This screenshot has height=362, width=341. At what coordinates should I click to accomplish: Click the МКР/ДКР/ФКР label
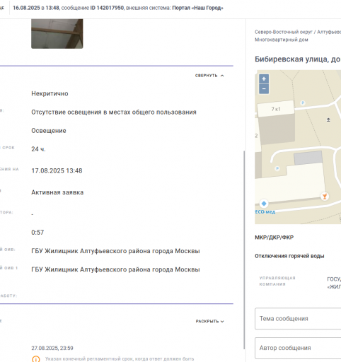point(274,238)
